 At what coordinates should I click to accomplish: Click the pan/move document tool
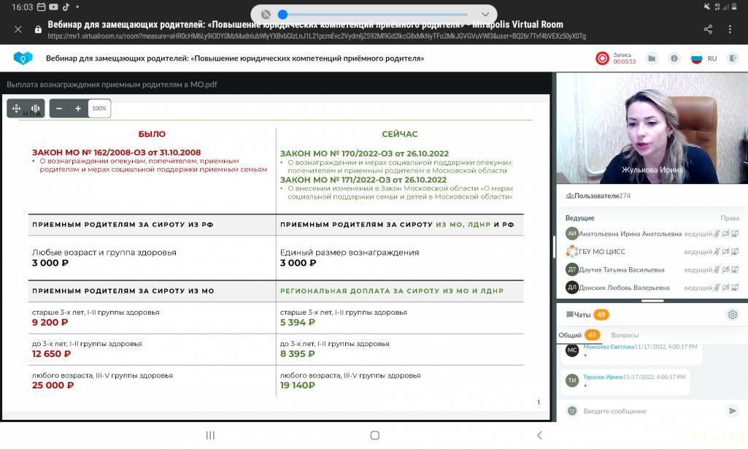[17, 109]
